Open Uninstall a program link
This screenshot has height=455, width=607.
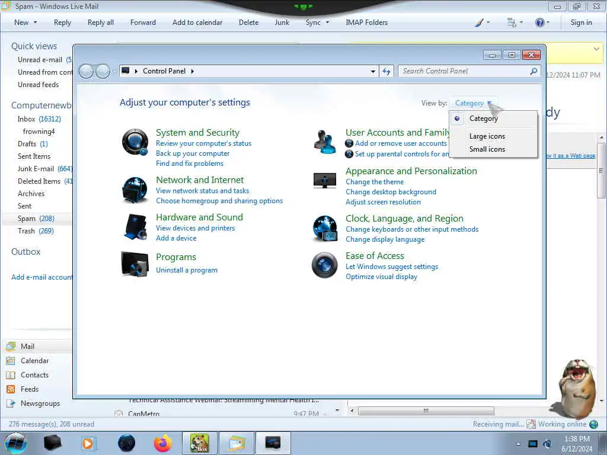coord(187,270)
